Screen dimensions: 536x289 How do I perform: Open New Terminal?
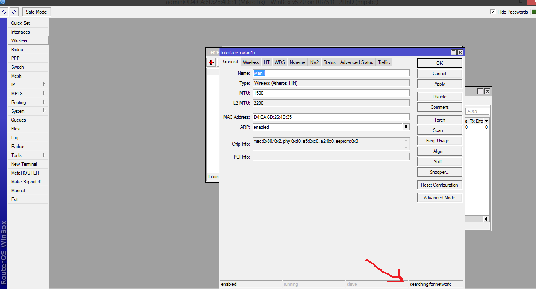pyautogui.click(x=28, y=164)
